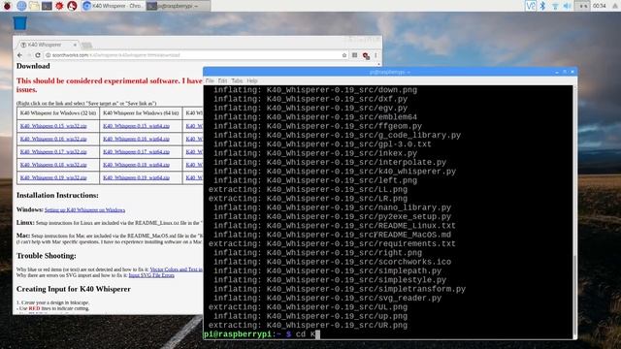Viewport: 621px width, 349px height.
Task: Maximize the terminal window
Action: pyautogui.click(x=565, y=72)
